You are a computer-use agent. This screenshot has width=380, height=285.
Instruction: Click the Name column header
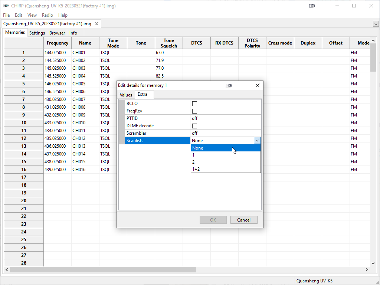[85, 43]
